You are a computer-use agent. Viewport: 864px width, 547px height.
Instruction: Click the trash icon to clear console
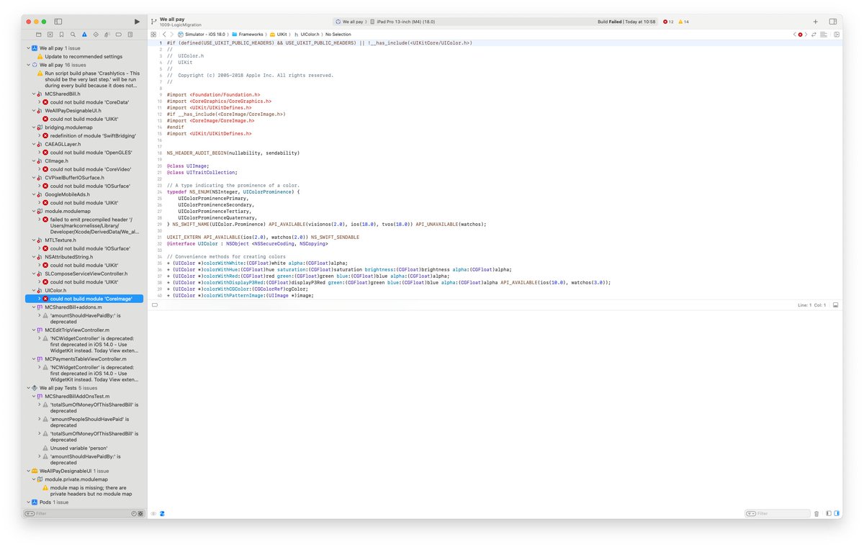(x=816, y=513)
